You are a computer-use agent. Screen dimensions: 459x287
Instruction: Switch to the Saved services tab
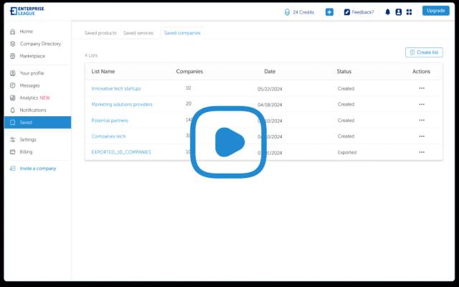tap(138, 33)
